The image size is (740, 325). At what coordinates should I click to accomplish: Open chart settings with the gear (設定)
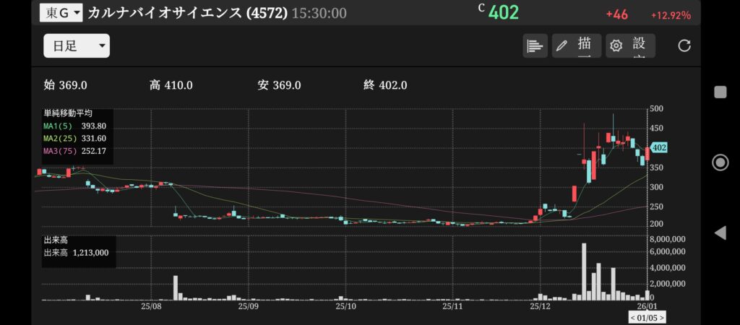[x=629, y=45]
